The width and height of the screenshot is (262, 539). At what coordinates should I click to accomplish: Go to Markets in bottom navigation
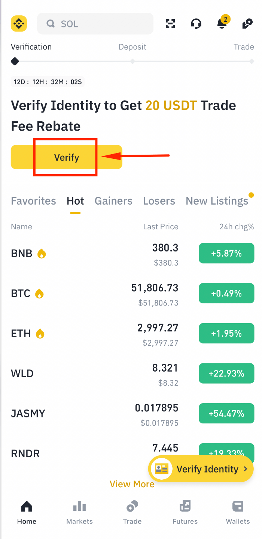point(79,513)
